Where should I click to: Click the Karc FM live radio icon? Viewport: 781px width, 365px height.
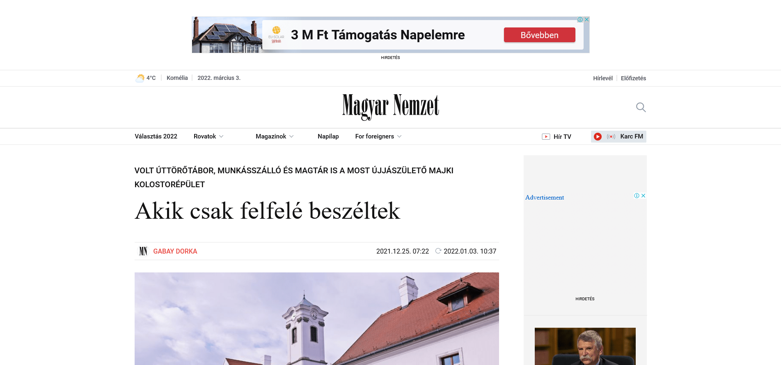[x=611, y=136]
